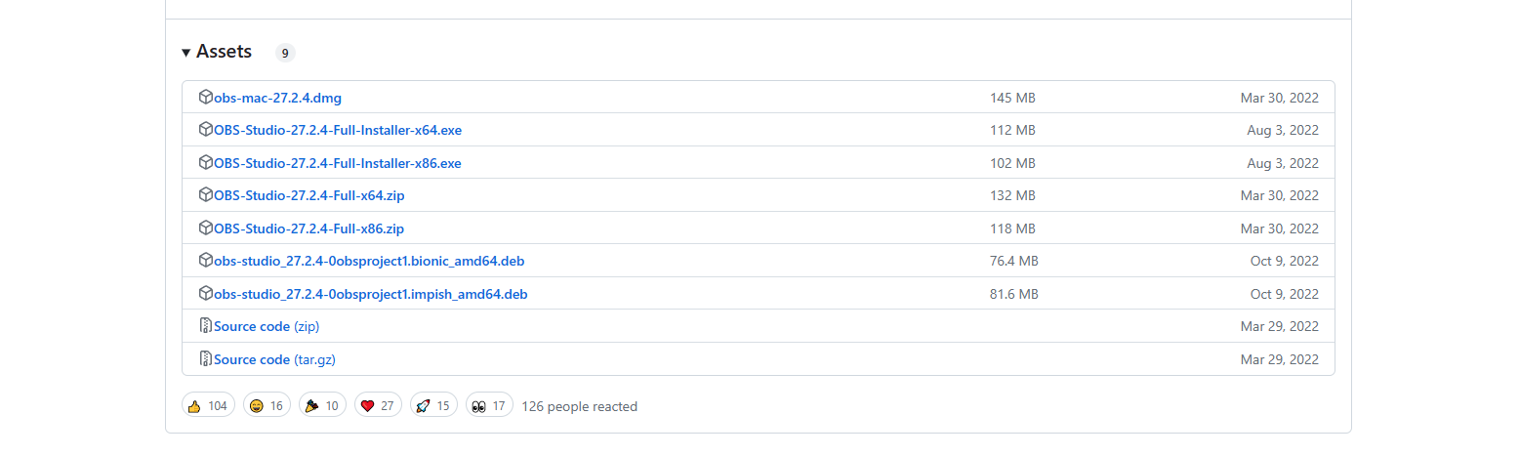Click the package icon beside the impish_amd64.deb asset
Viewport: 1520px width, 456px height.
[206, 293]
